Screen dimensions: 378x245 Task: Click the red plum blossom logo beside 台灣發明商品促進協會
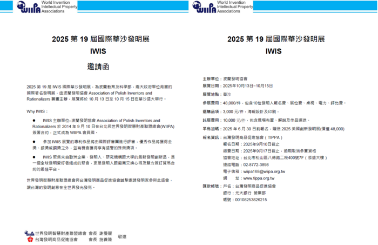coord(30,239)
